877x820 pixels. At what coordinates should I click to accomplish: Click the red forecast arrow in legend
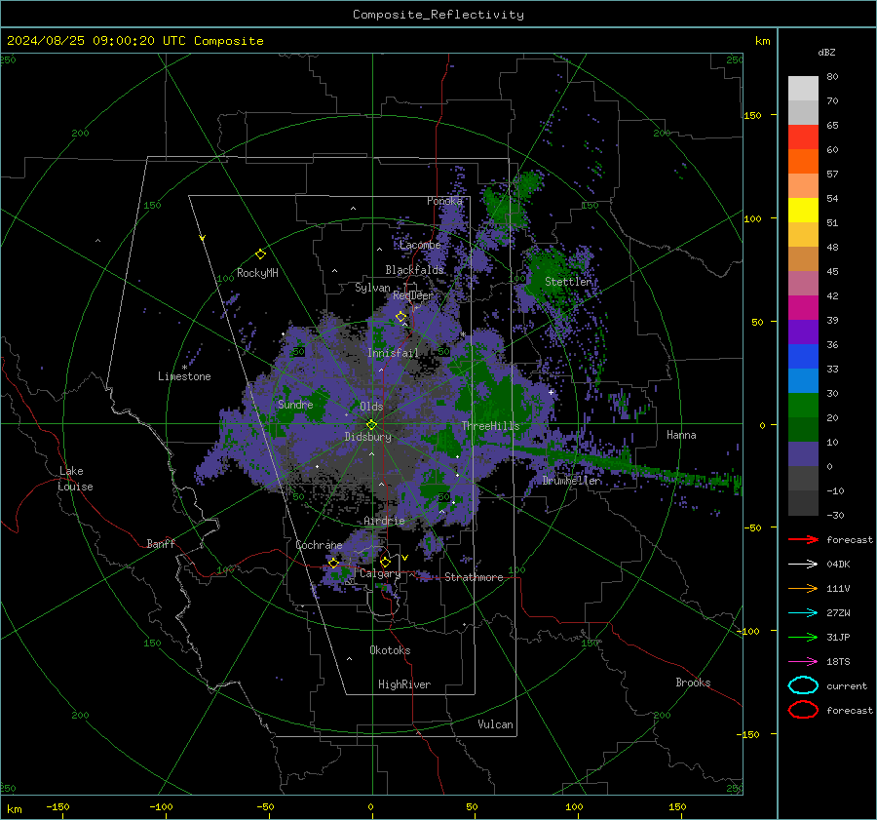click(803, 539)
